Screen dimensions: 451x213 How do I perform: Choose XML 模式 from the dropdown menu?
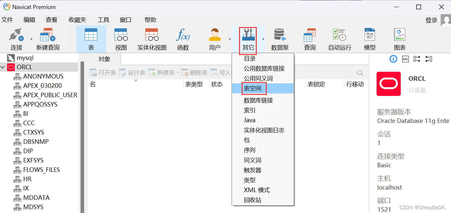coord(263,190)
